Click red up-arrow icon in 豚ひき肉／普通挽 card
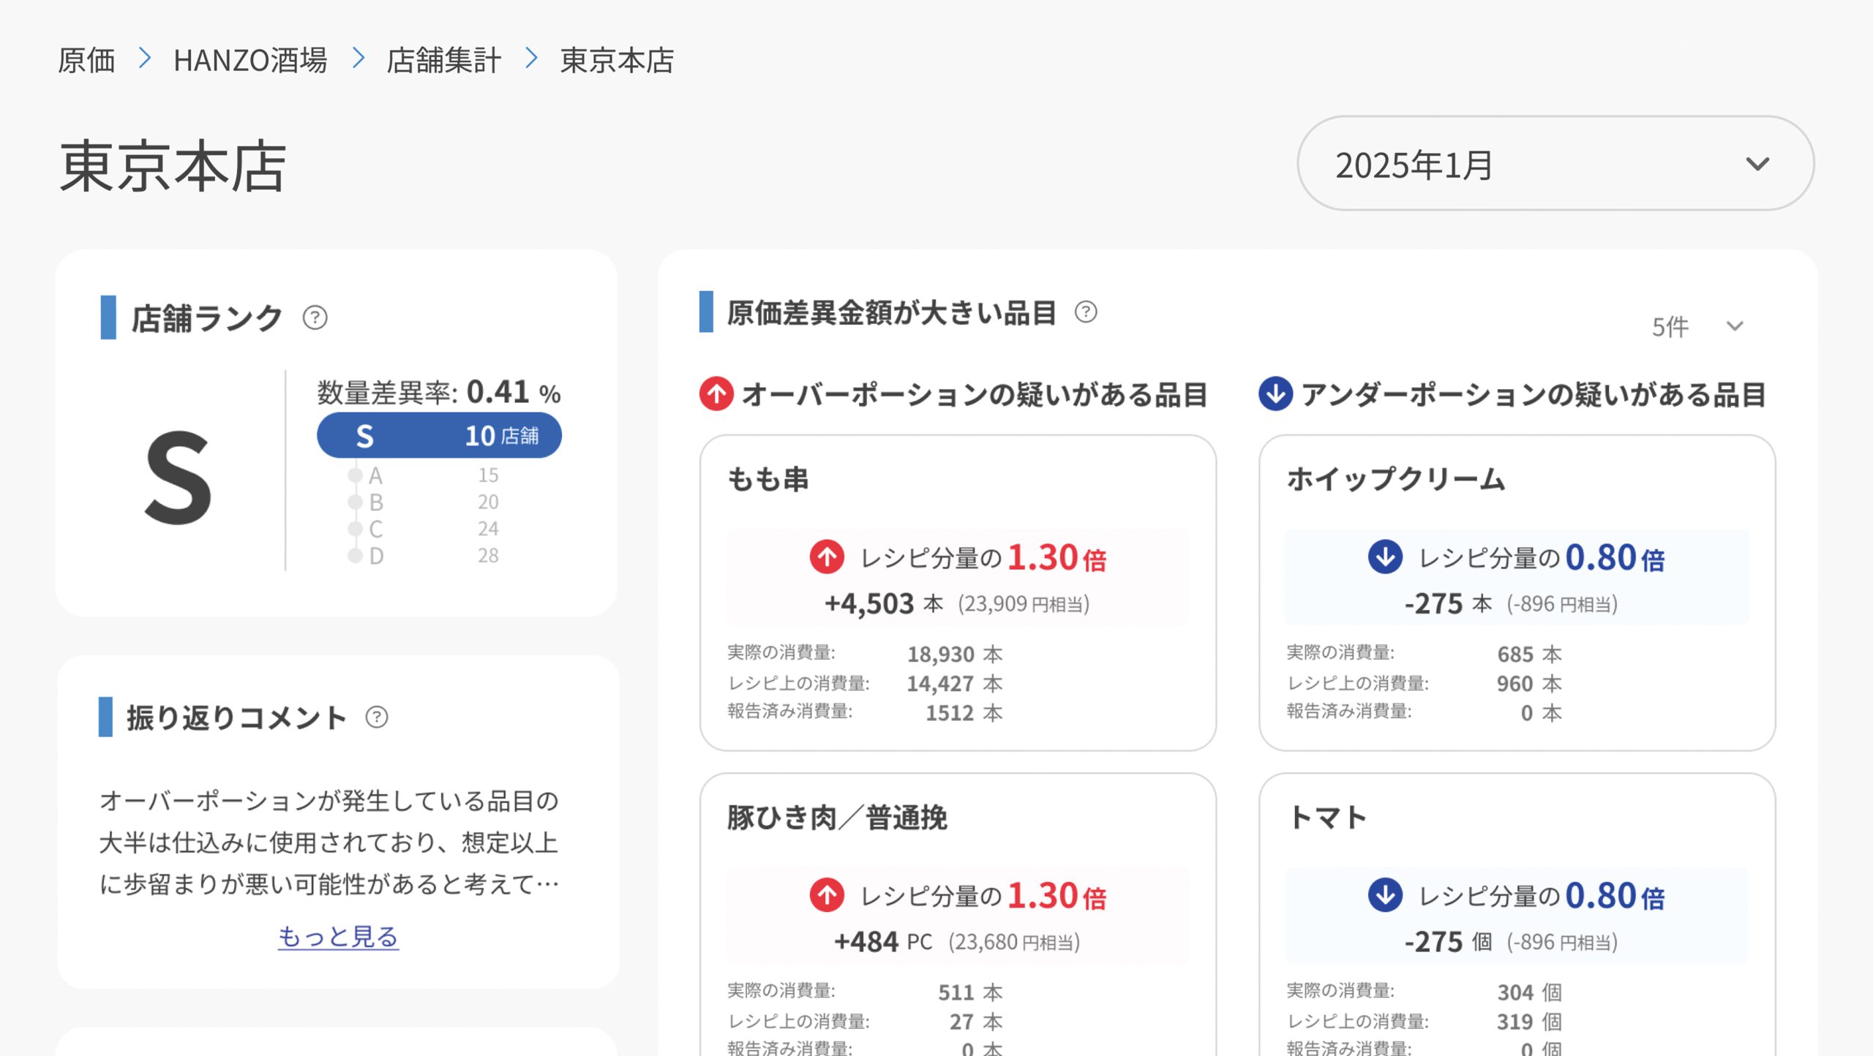Screen dimensions: 1873x1056 (x=827, y=895)
